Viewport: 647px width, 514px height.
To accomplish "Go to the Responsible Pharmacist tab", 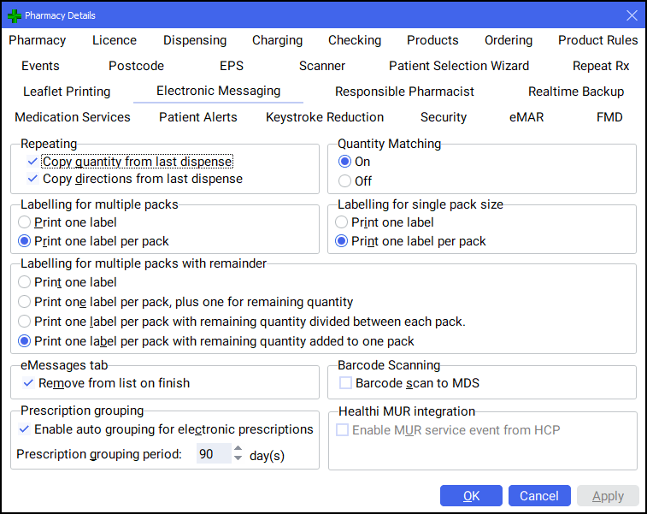I will point(404,92).
